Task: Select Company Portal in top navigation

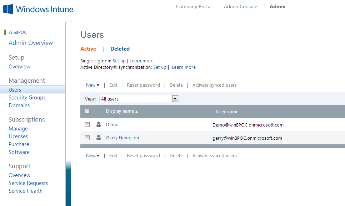Action: tap(194, 6)
